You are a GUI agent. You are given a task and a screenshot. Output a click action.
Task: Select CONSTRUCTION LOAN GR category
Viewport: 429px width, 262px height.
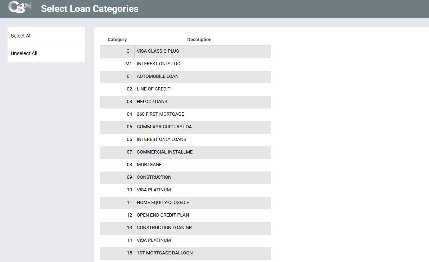tap(164, 228)
